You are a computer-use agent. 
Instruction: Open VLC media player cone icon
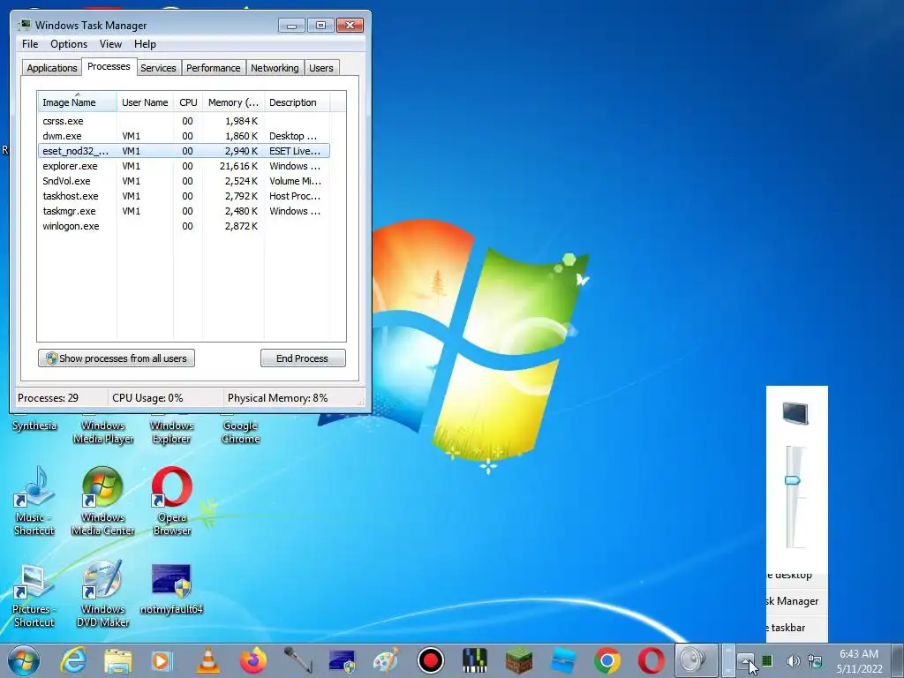tap(207, 660)
